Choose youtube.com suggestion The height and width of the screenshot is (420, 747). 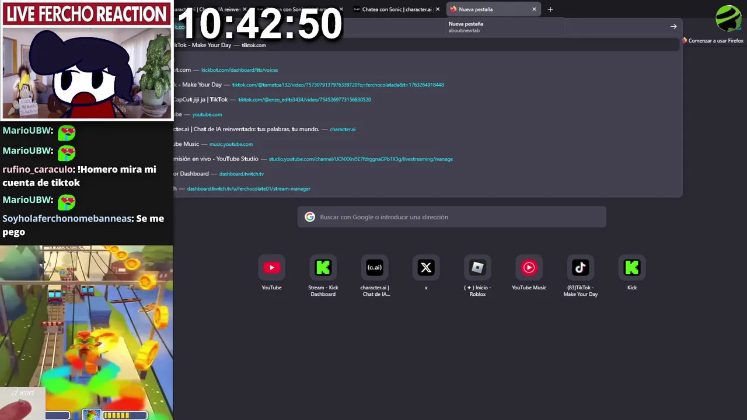pyautogui.click(x=427, y=114)
